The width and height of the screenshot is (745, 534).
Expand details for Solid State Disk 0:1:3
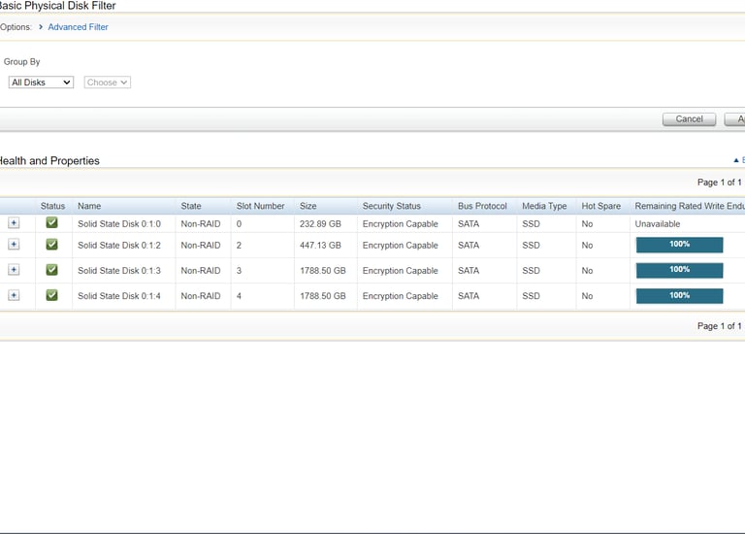[14, 270]
